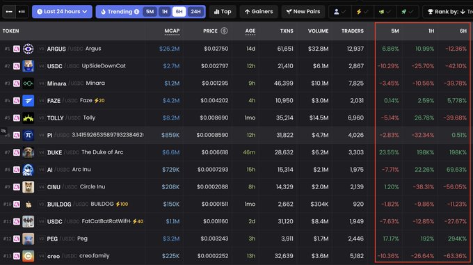Viewport: 473px width, 265px height.
Task: Click ARGUS market cap $26.2M
Action: click(x=170, y=49)
